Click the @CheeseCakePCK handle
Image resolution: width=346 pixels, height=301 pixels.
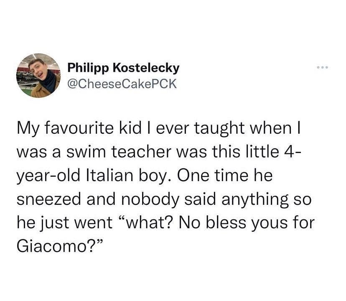[122, 84]
